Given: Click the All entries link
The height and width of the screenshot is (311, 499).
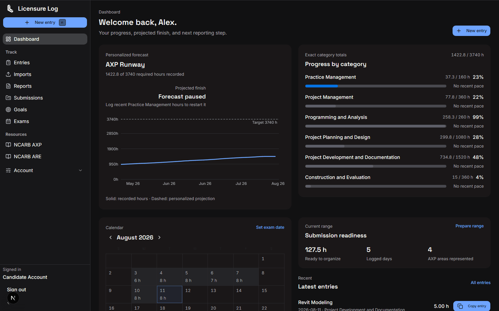Looking at the screenshot, I should 481,283.
